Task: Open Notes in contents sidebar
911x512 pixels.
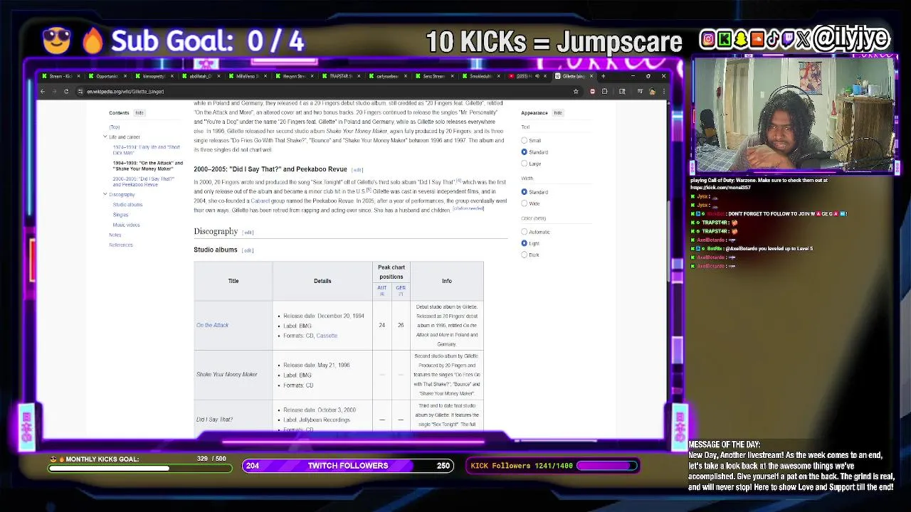Action: 115,235
